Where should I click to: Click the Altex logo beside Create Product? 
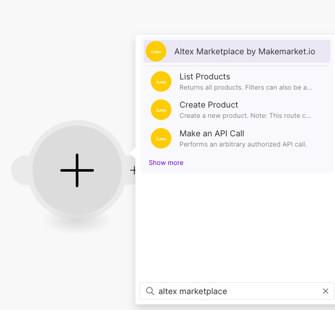click(x=161, y=110)
